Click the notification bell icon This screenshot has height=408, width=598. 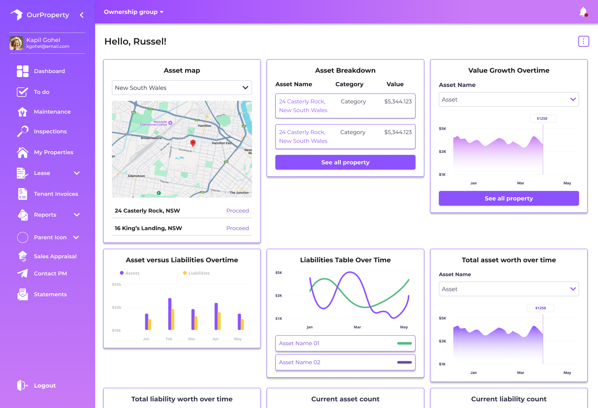(583, 12)
